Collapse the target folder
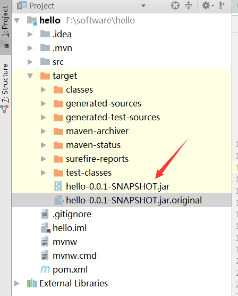This screenshot has width=238, height=296. point(30,76)
